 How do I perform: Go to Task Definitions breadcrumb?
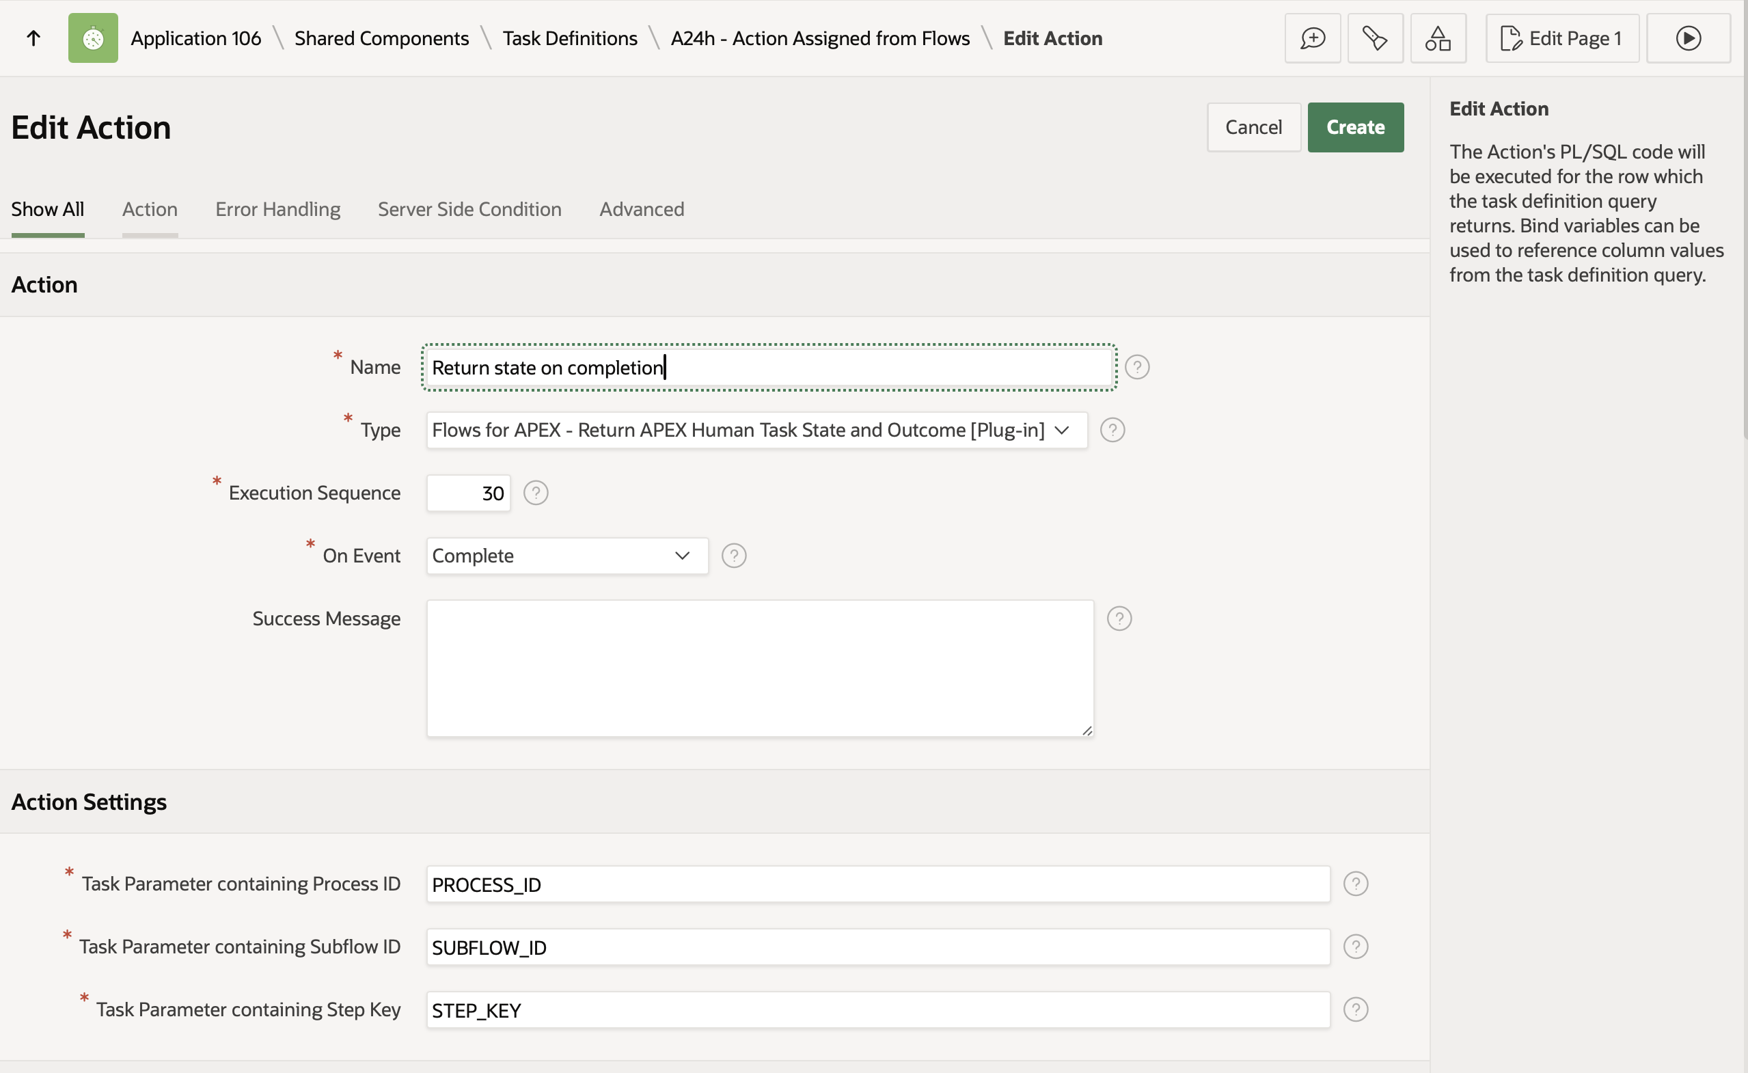tap(570, 38)
